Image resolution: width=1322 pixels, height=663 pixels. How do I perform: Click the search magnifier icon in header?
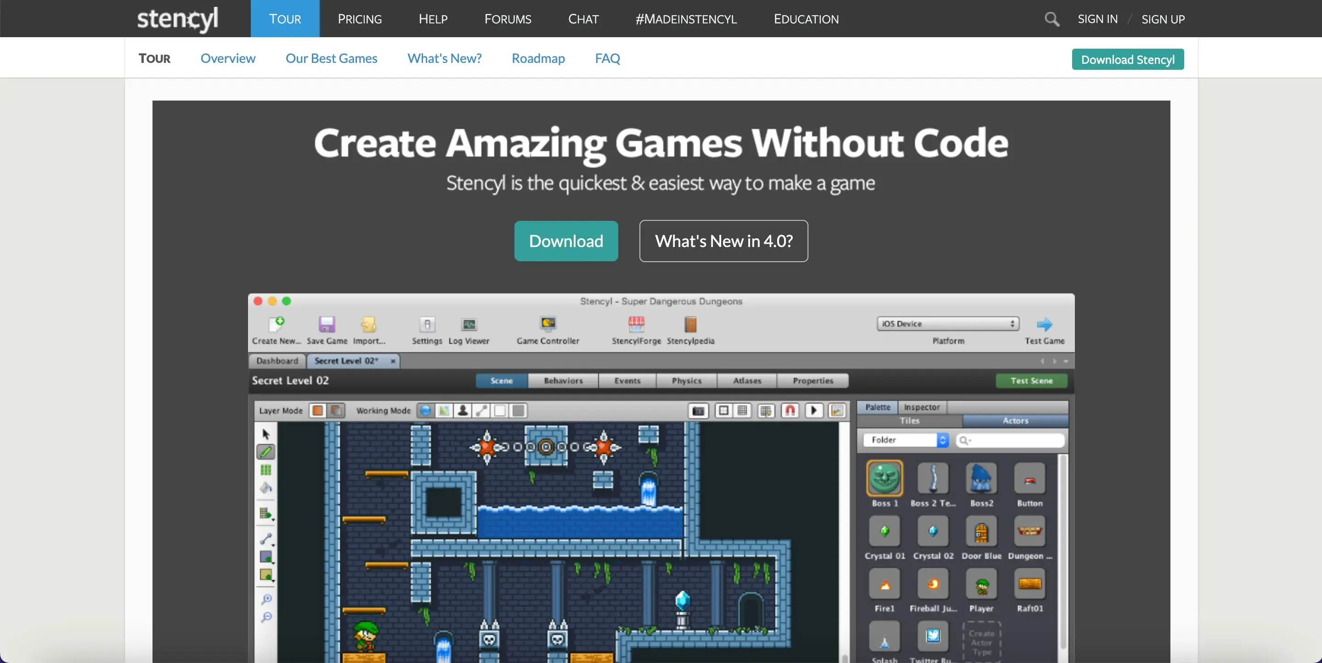pos(1051,19)
